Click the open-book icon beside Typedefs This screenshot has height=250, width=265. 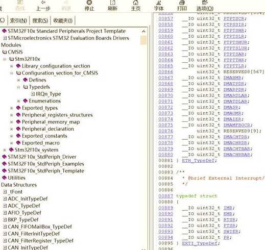click(x=26, y=87)
